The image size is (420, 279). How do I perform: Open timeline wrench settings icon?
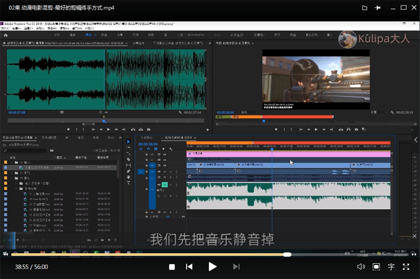tap(171, 149)
